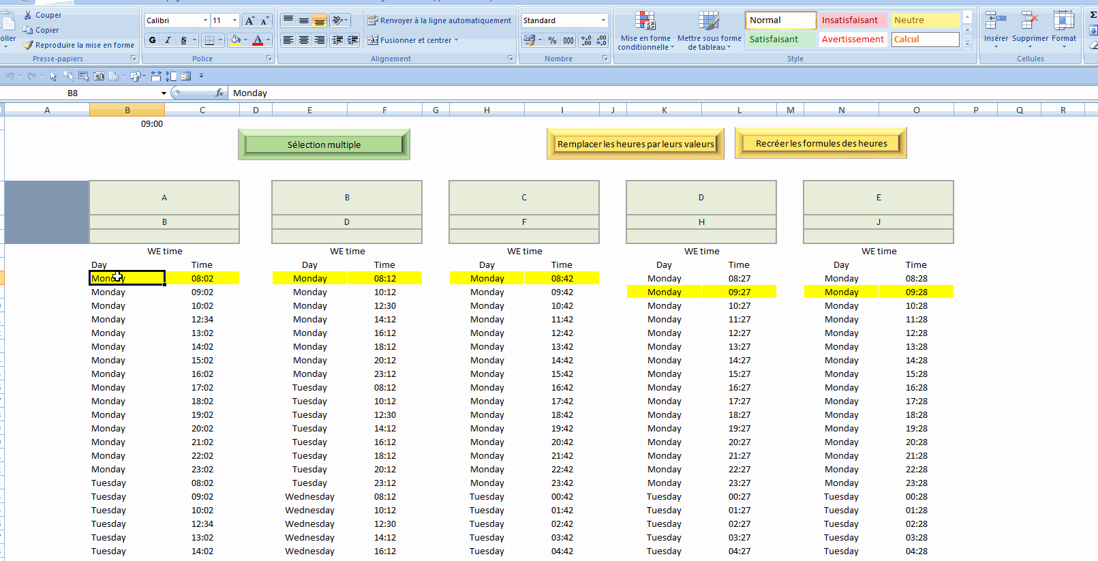Open Mettre sous forme de tableau menu
This screenshot has width=1098, height=561.
pyautogui.click(x=709, y=31)
